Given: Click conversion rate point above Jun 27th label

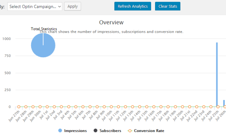Looking at the screenshot, I should (x=19, y=107).
